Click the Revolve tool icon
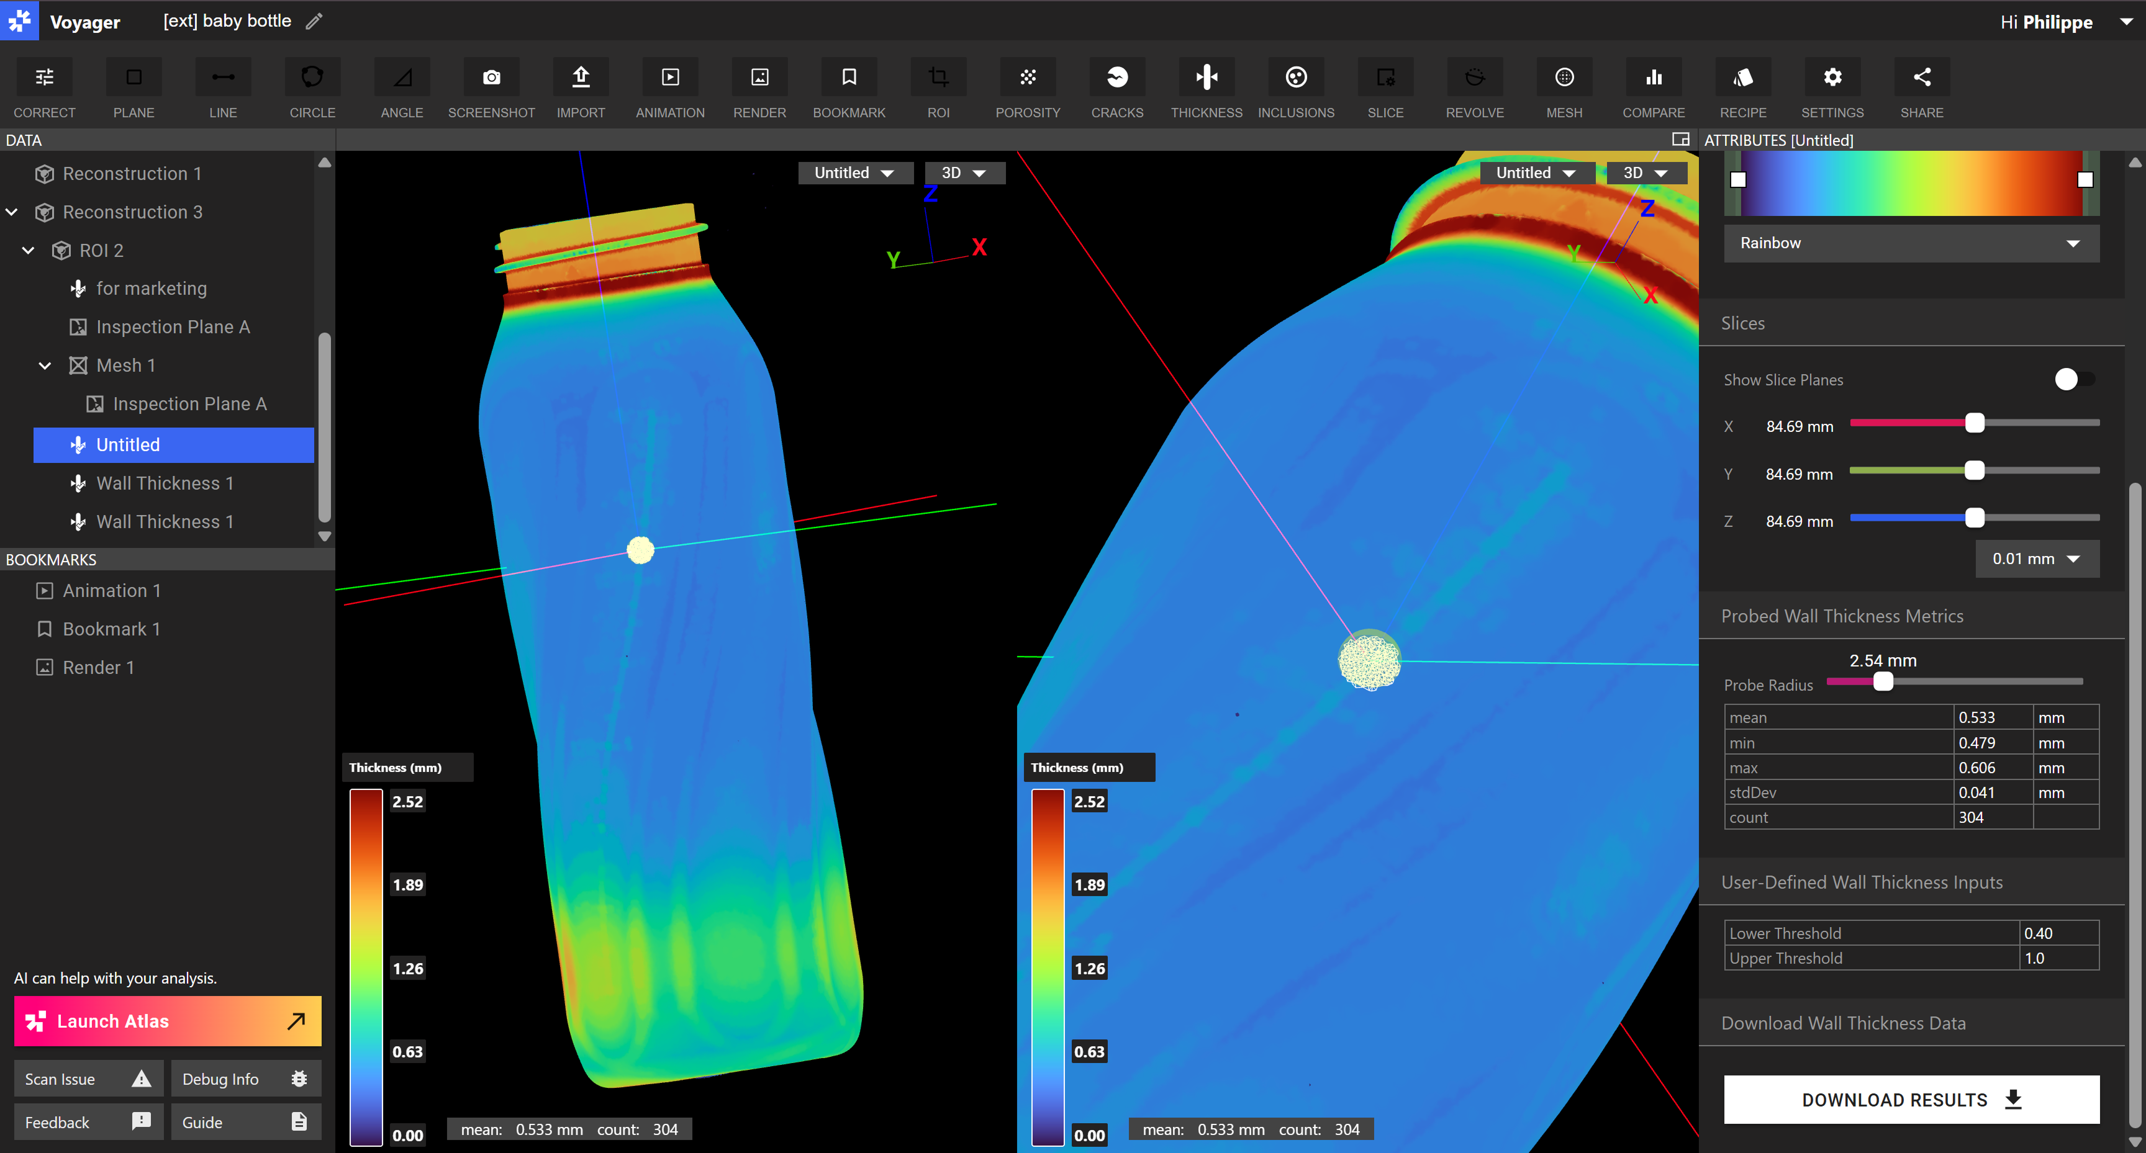Screen dimensions: 2146x1153 (1474, 78)
